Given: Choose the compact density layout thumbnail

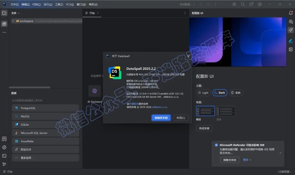Looking at the screenshot, I should point(226,111).
